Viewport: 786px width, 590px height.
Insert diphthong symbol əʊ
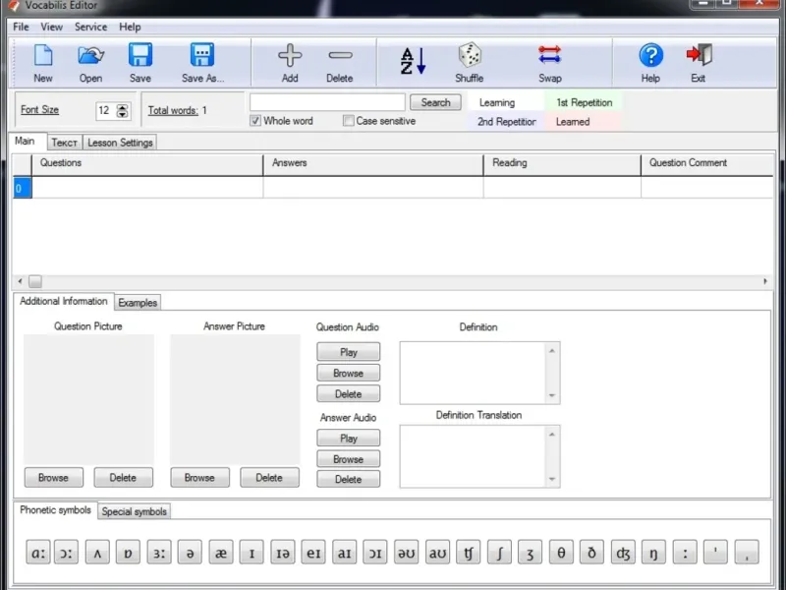click(406, 553)
